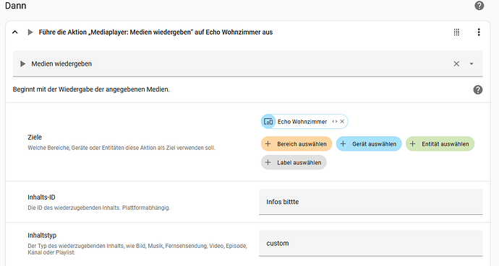This screenshot has height=266, width=499.
Task: Open the Medien wiedergeben action dropdown
Action: click(x=472, y=63)
